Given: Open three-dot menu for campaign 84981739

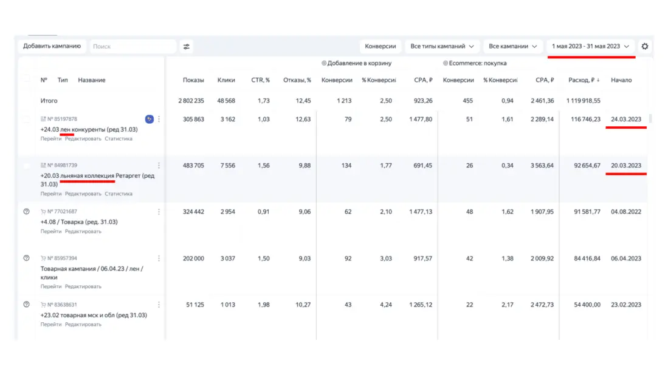Looking at the screenshot, I should 159,165.
